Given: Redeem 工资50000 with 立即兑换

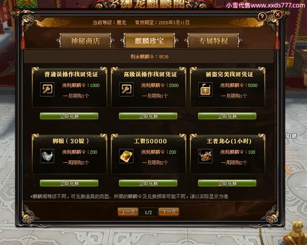Looking at the screenshot, I should (x=148, y=183).
